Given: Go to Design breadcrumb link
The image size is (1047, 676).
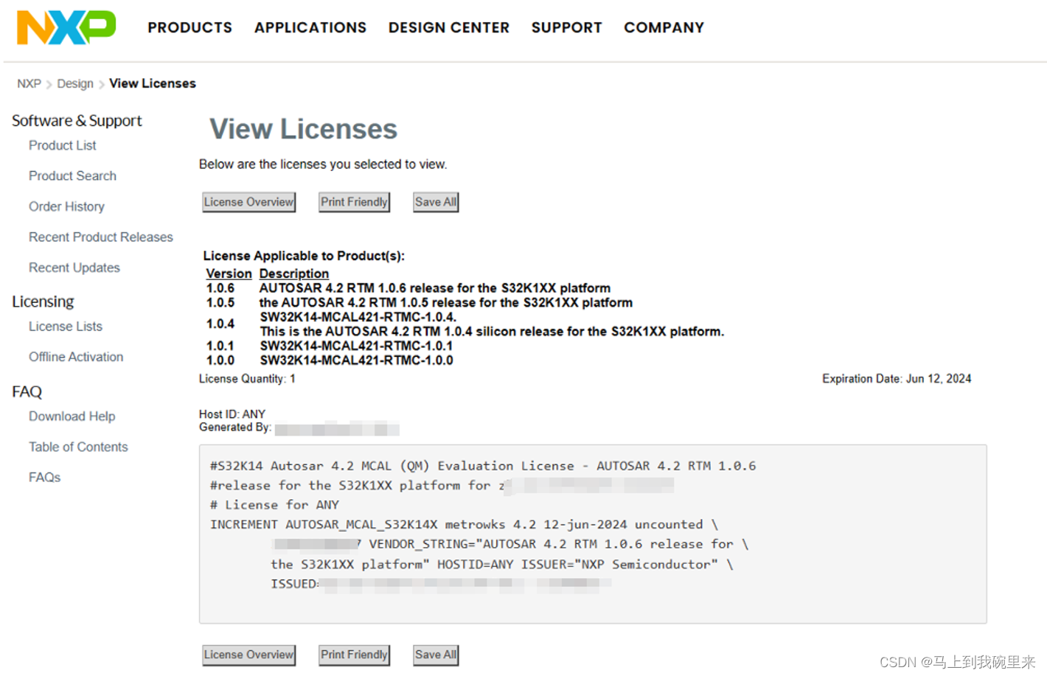Looking at the screenshot, I should point(75,83).
